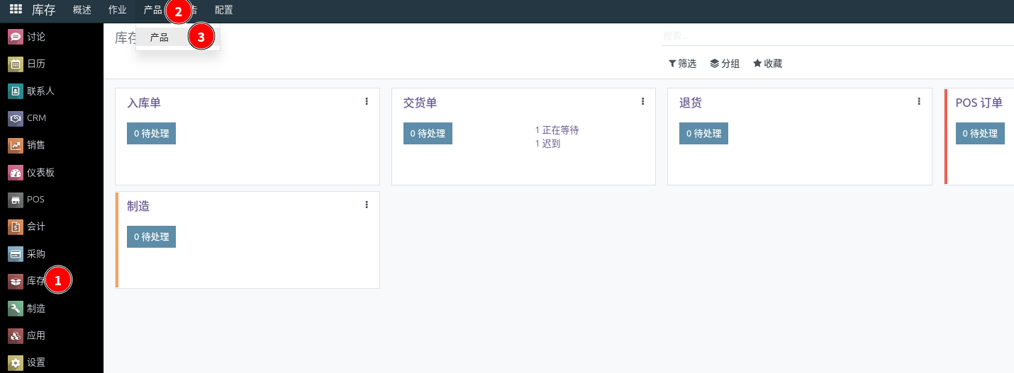Open 交货单 card kebab menu
Screen dimensions: 1014x373
[642, 102]
